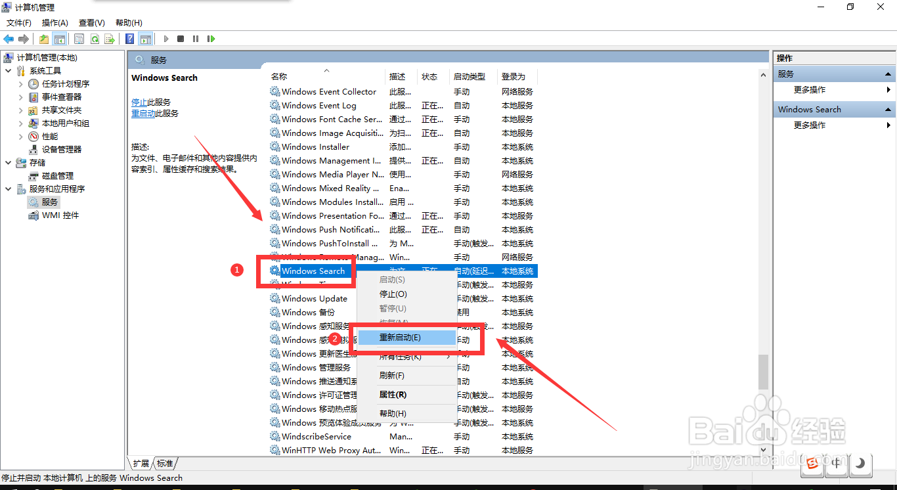Open 设备管理器 in the tree
The height and width of the screenshot is (490, 897).
62,149
